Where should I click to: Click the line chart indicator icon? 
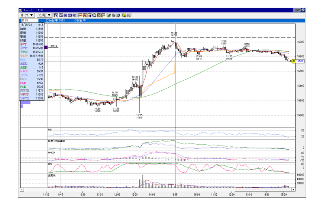(x=80, y=15)
